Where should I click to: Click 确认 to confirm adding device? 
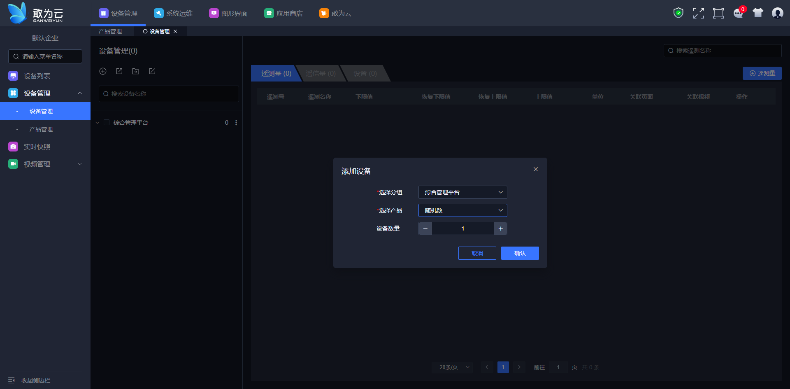[520, 253]
